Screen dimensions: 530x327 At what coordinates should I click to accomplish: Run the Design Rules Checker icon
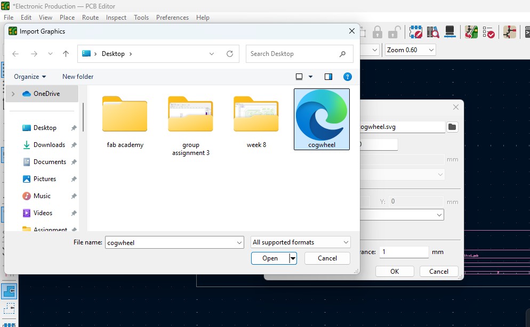point(488,32)
